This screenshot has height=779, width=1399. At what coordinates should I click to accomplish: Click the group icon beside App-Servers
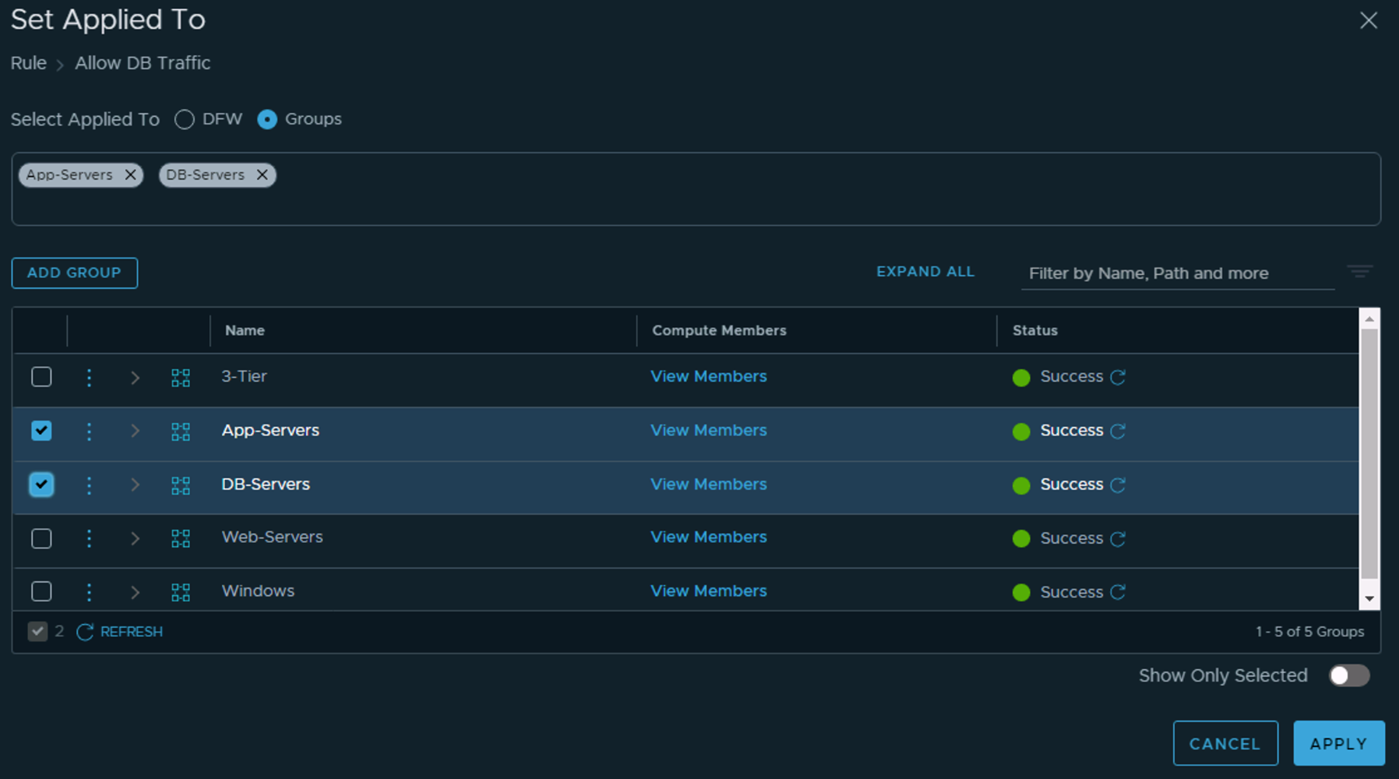click(x=181, y=432)
